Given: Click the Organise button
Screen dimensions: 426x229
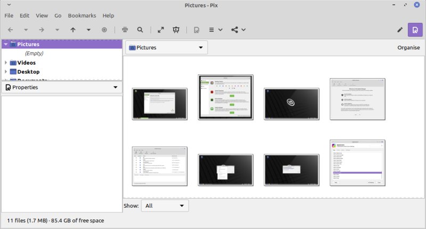Looking at the screenshot, I should (408, 48).
